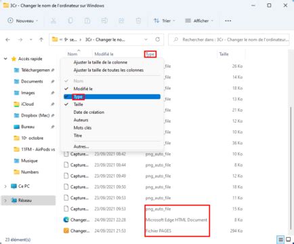Image resolution: width=294 pixels, height=244 pixels.
Task: Click the Share icon in toolbar
Action: pos(121,21)
